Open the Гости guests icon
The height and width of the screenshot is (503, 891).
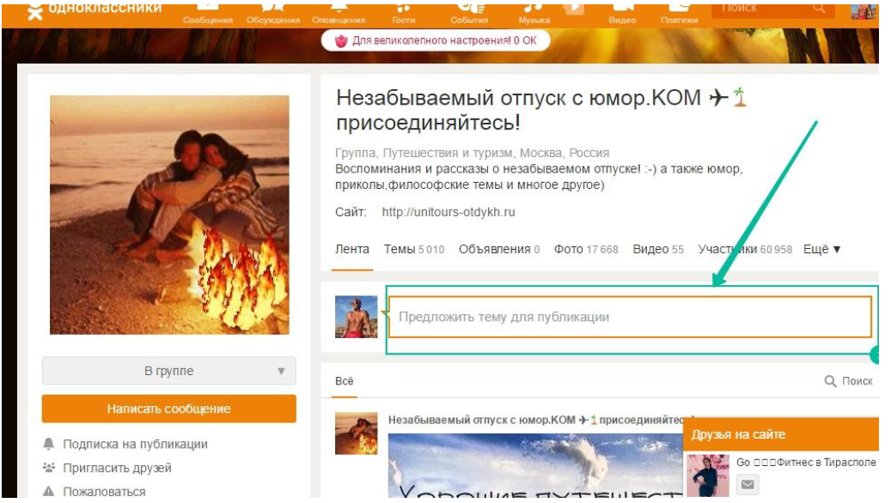(x=404, y=14)
